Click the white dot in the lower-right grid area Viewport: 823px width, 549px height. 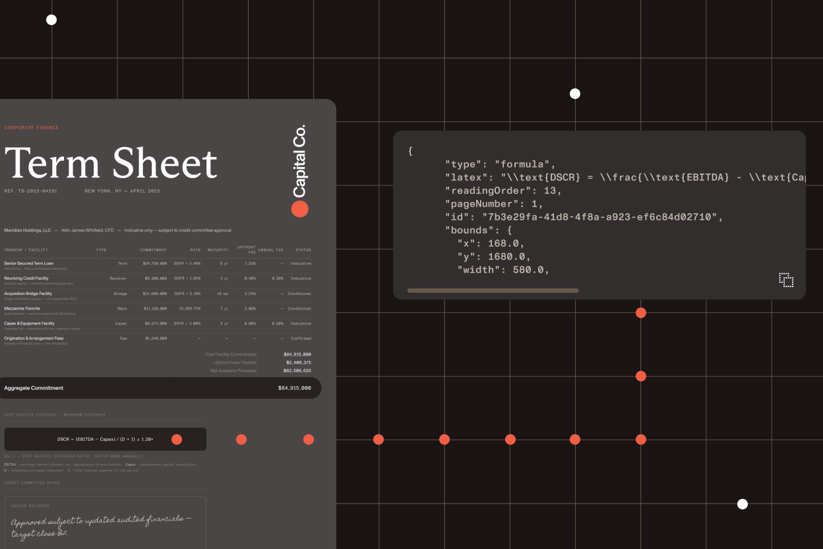point(742,504)
